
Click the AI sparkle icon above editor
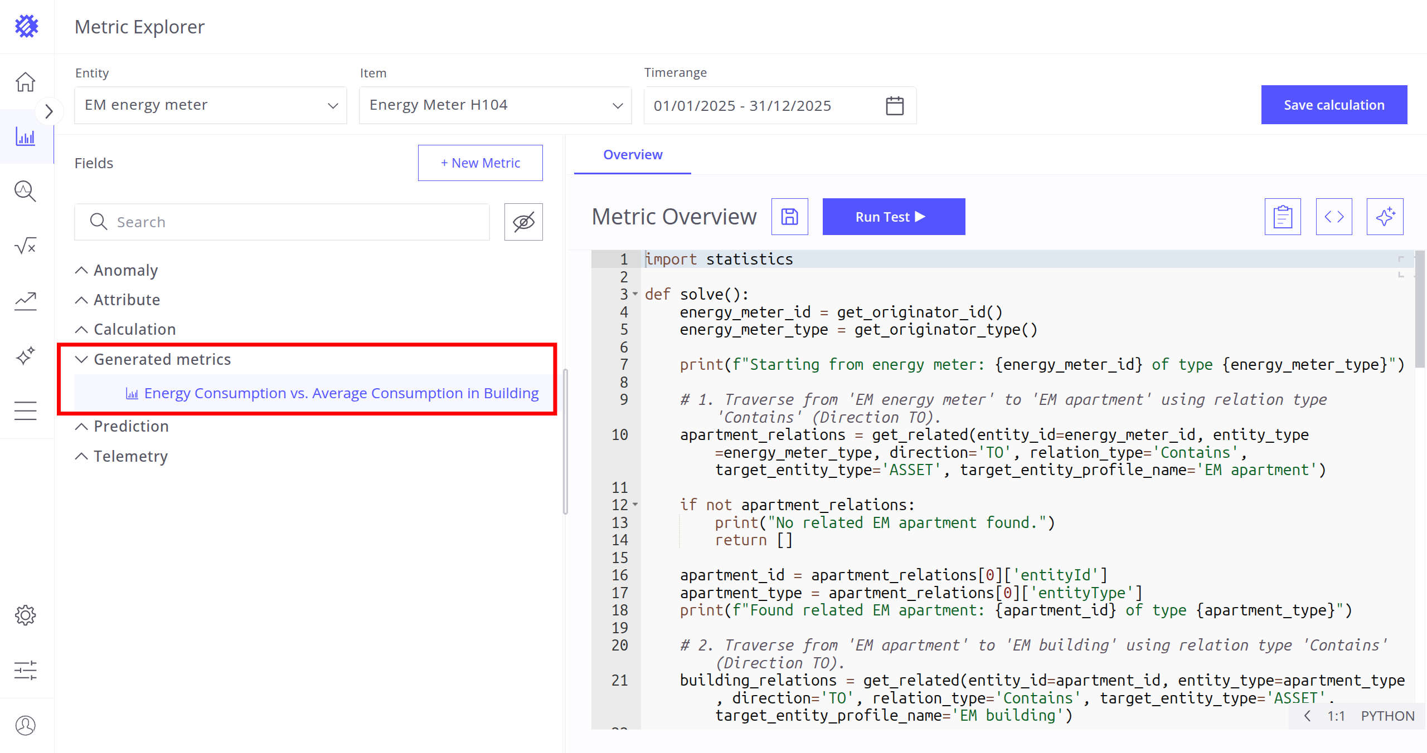coord(1385,217)
